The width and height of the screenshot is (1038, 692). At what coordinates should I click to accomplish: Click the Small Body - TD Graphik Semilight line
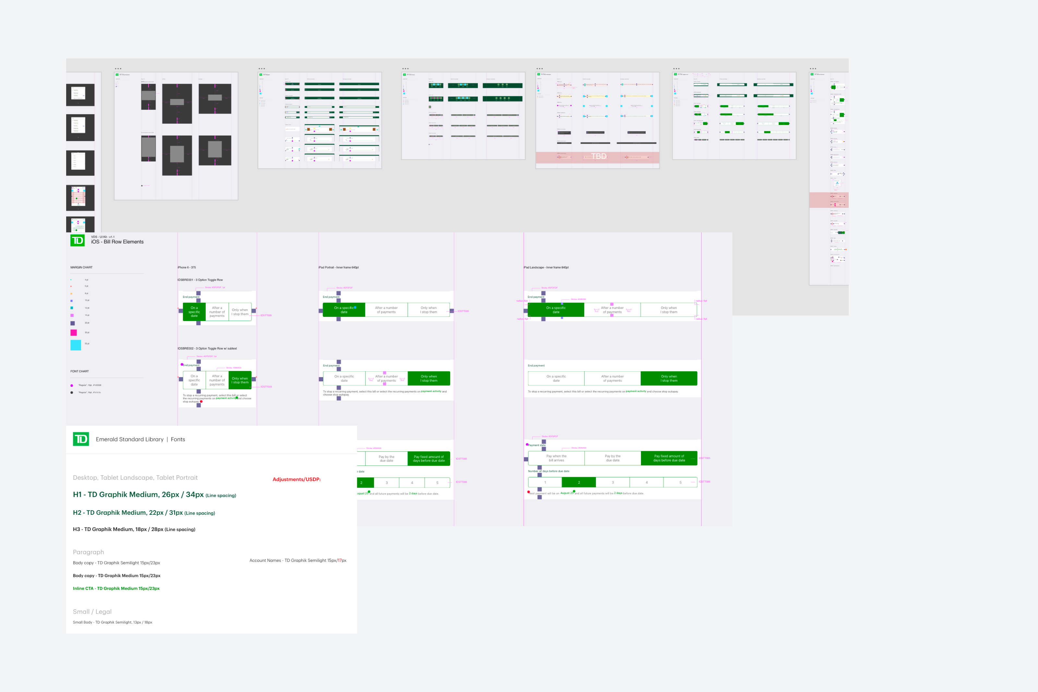(113, 622)
